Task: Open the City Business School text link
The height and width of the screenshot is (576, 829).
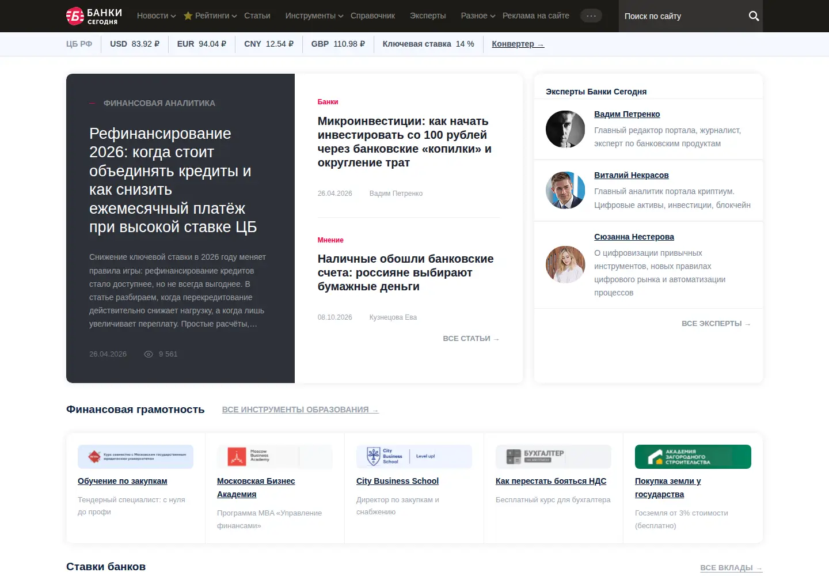Action: pyautogui.click(x=397, y=481)
